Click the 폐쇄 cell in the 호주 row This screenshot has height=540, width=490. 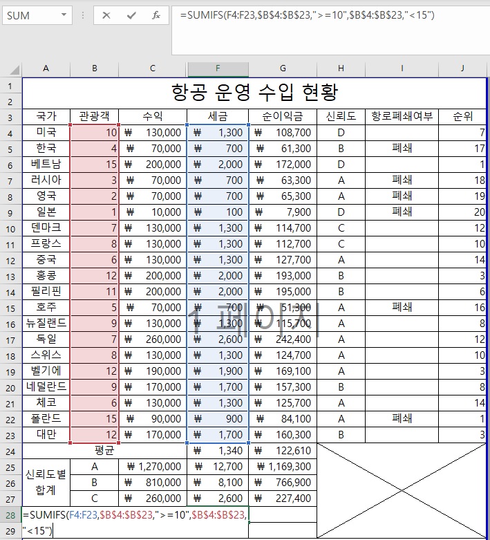coord(402,307)
